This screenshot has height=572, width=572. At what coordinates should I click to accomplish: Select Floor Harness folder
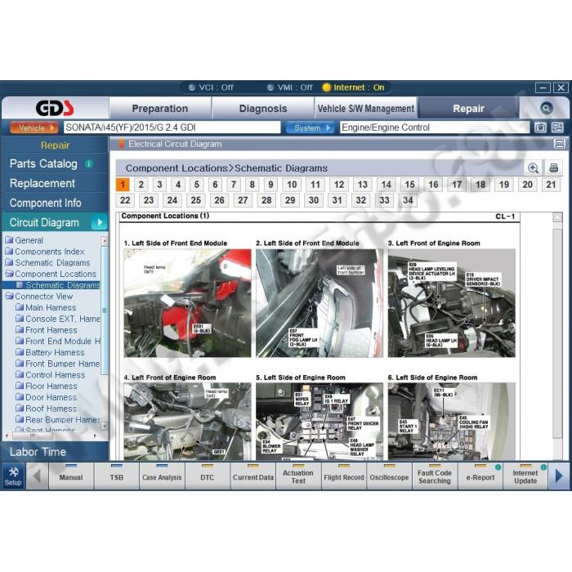coord(47,386)
